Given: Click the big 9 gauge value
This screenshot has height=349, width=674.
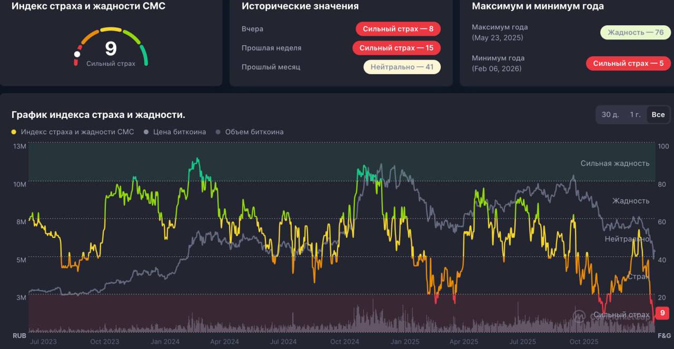Looking at the screenshot, I should pyautogui.click(x=111, y=48).
